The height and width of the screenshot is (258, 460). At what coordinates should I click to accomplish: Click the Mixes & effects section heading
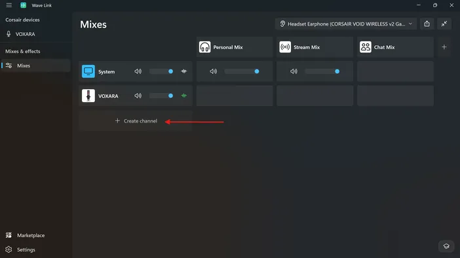[23, 51]
